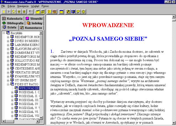Click the shield icon beside LABOREM EXERC
176x126 pixels.
tap(12, 45)
